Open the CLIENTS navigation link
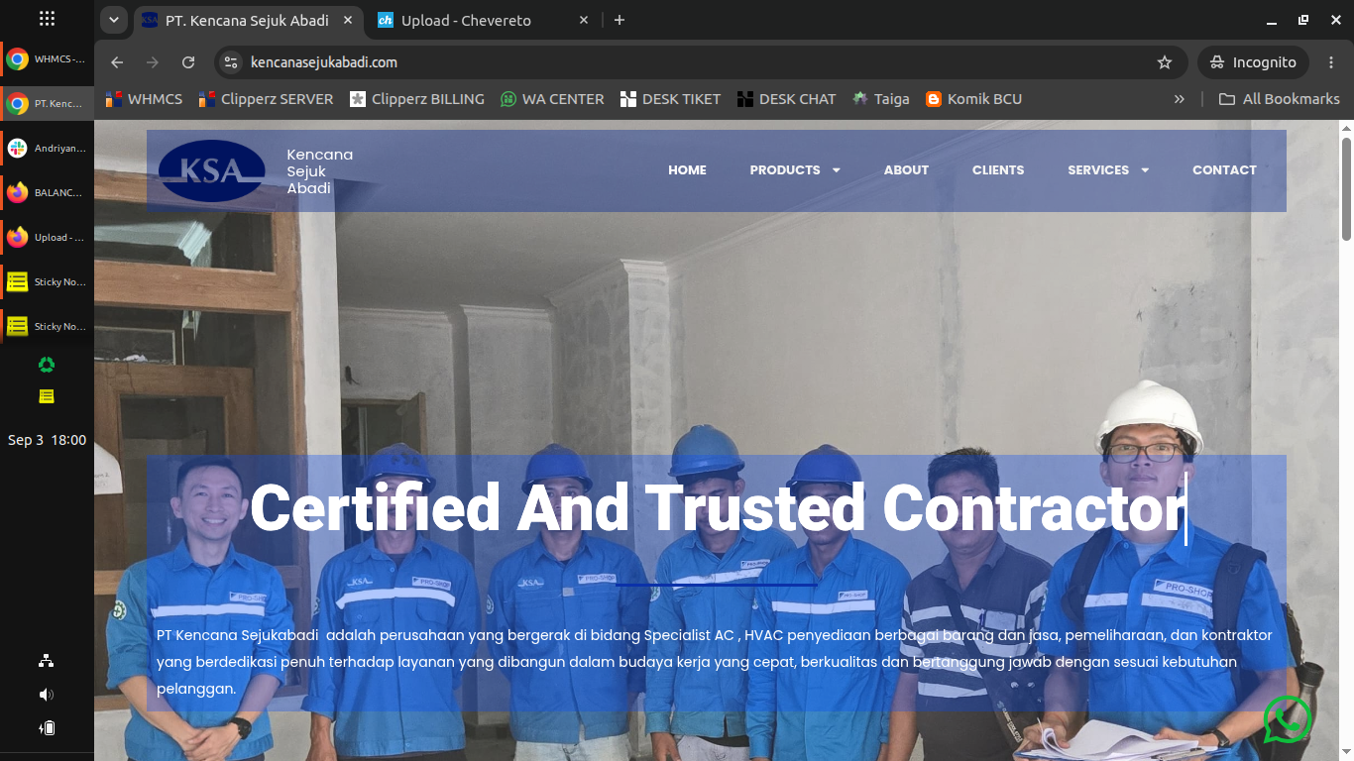 click(x=998, y=170)
